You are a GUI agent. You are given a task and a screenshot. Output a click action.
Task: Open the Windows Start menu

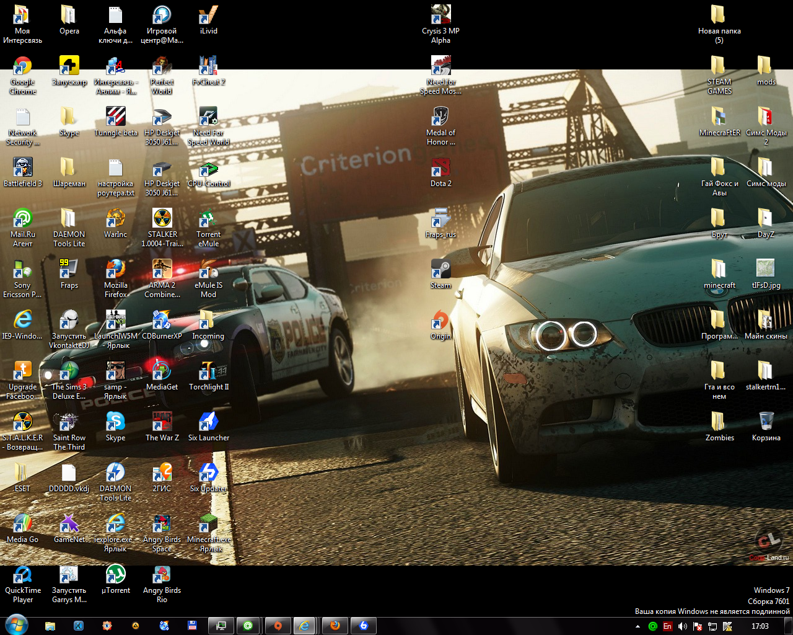pyautogui.click(x=17, y=625)
